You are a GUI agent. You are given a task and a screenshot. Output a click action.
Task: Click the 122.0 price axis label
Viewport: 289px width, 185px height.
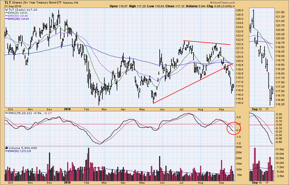point(239,44)
